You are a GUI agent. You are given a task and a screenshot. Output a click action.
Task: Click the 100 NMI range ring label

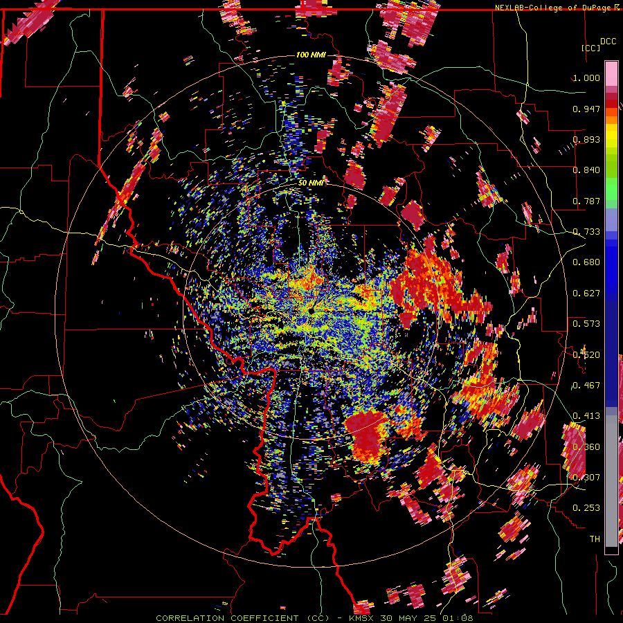click(311, 55)
